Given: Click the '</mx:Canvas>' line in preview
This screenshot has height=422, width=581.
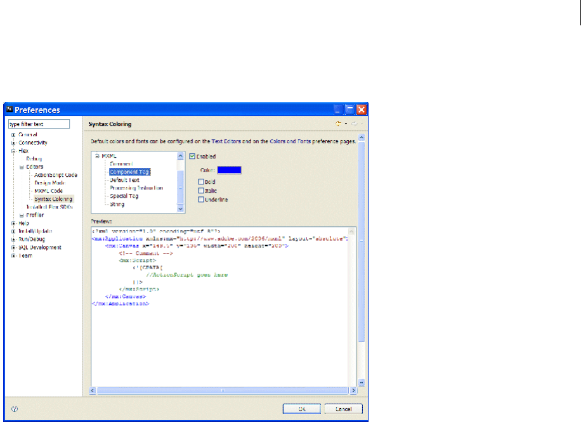Looking at the screenshot, I should (126, 297).
